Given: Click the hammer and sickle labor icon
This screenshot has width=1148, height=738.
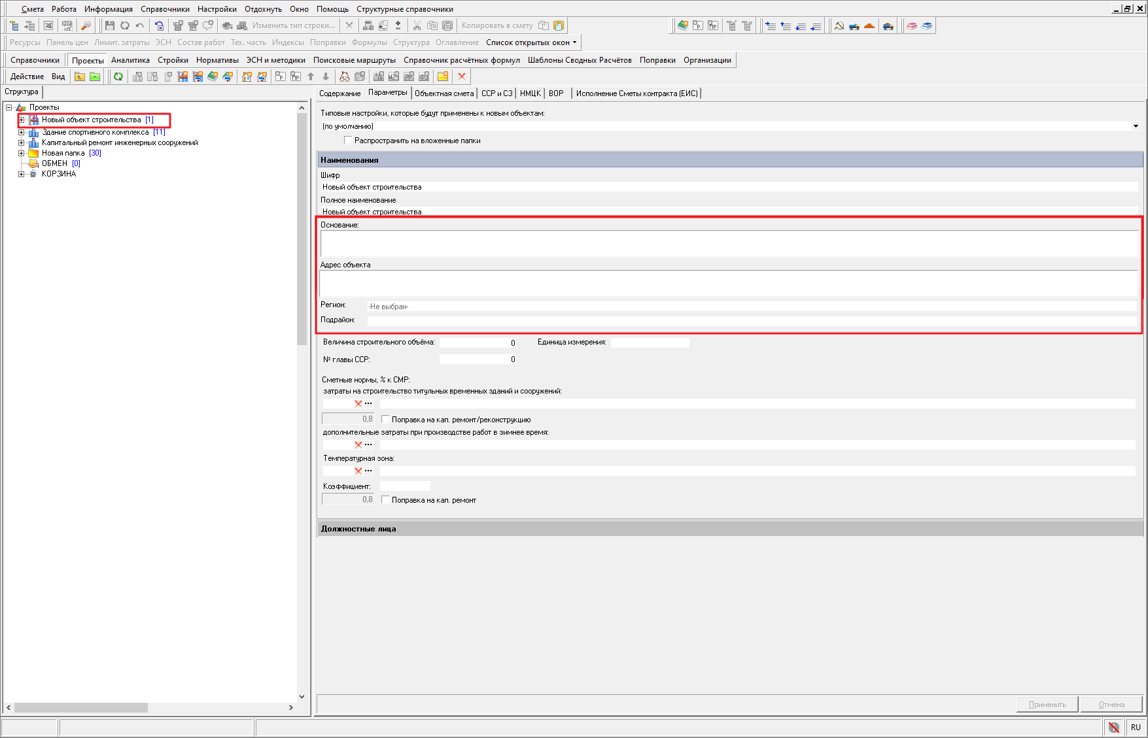Looking at the screenshot, I should pyautogui.click(x=839, y=26).
